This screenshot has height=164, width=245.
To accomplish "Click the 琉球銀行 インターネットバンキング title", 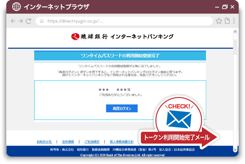I will (127, 36).
